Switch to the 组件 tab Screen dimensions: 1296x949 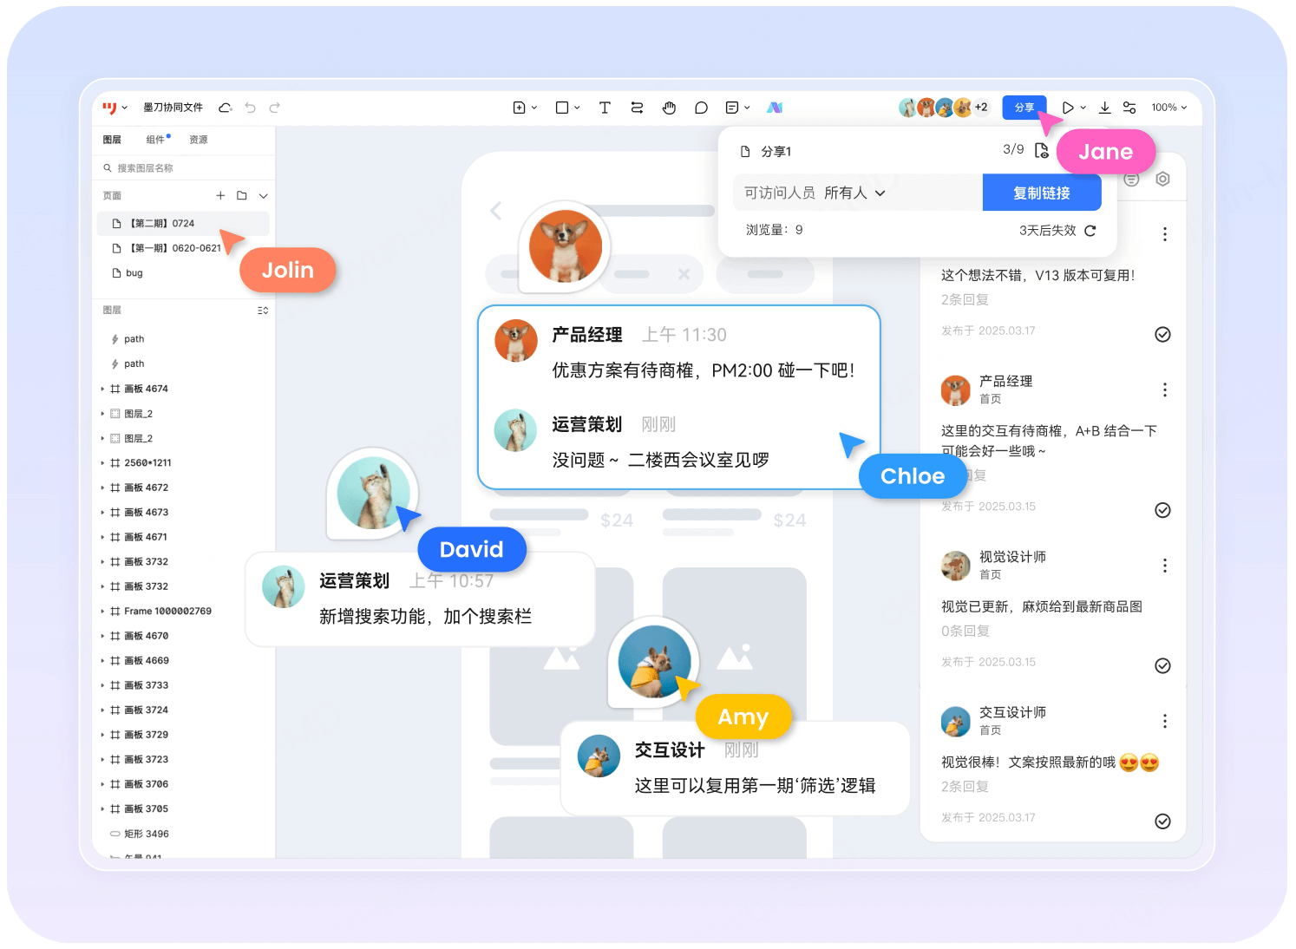point(155,139)
